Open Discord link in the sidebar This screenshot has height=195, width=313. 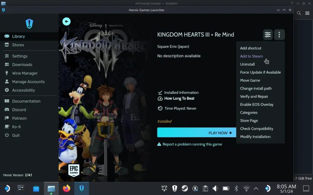tap(29, 110)
